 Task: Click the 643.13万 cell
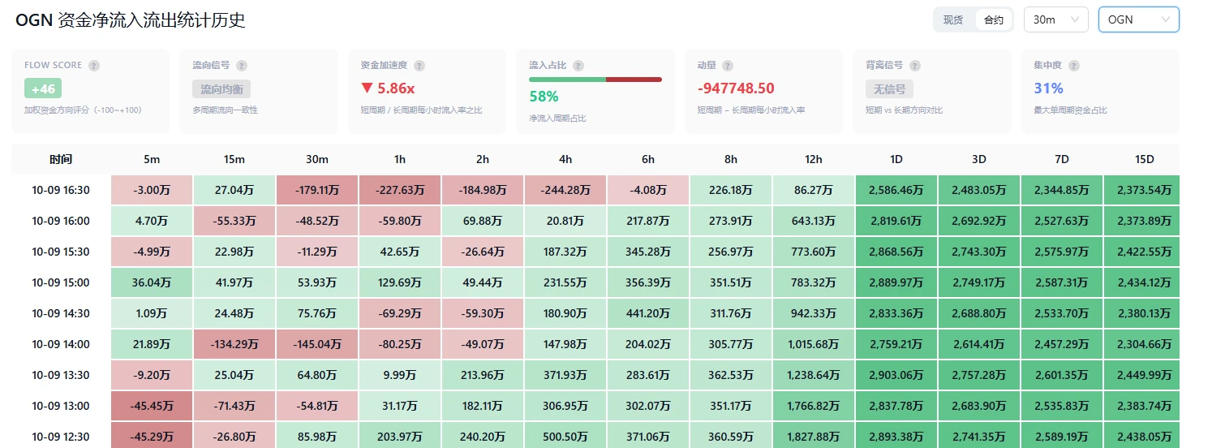click(x=814, y=221)
